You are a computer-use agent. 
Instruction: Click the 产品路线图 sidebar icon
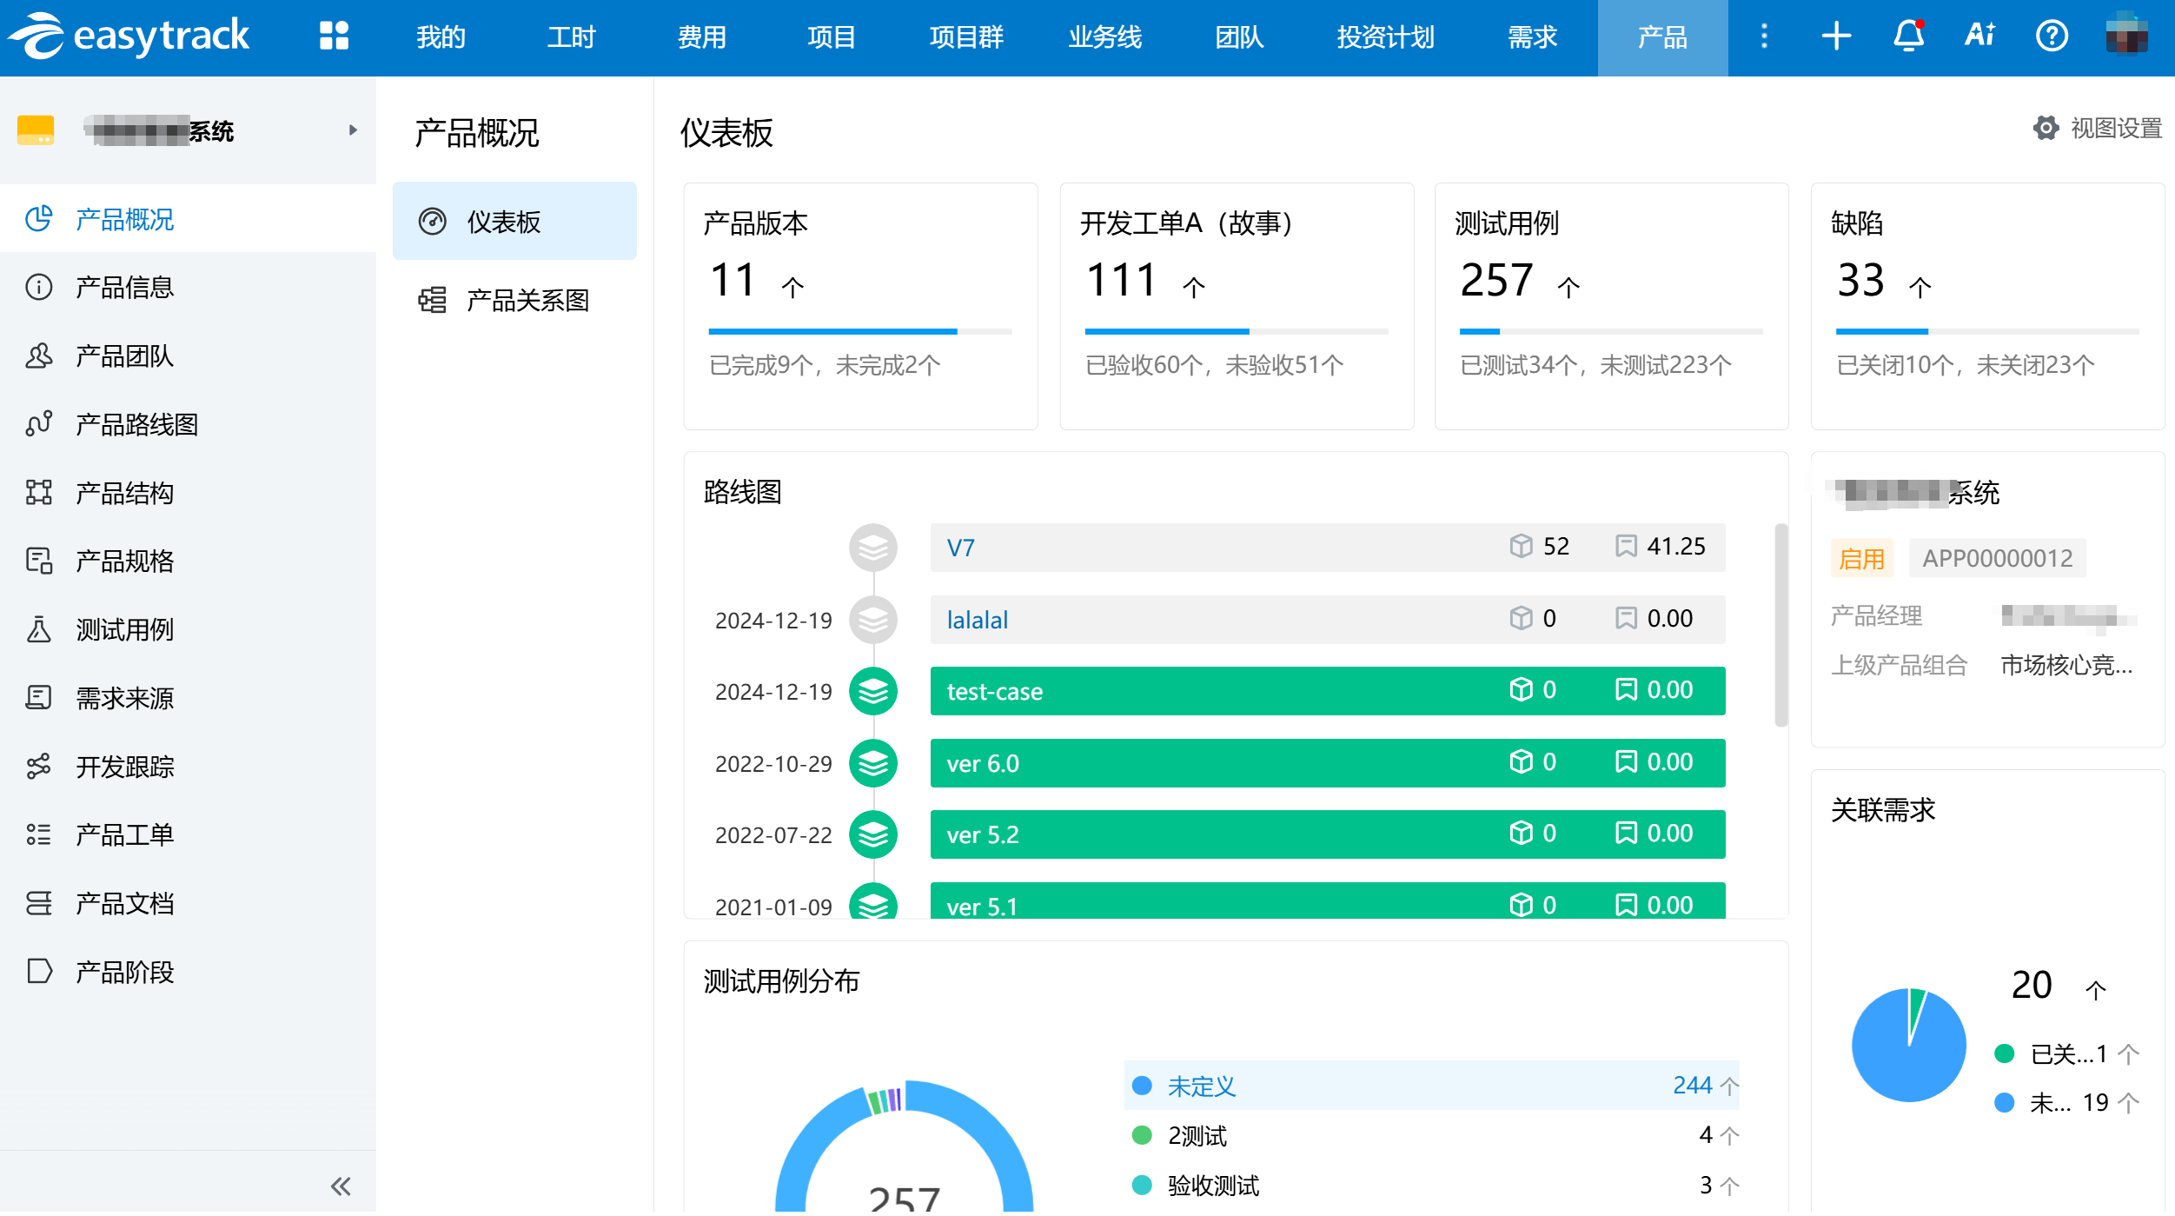pyautogui.click(x=39, y=424)
